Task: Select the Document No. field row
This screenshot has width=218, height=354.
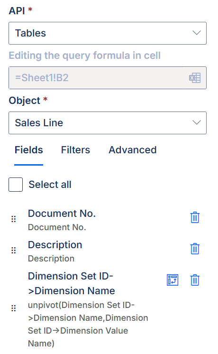Action: [99, 220]
